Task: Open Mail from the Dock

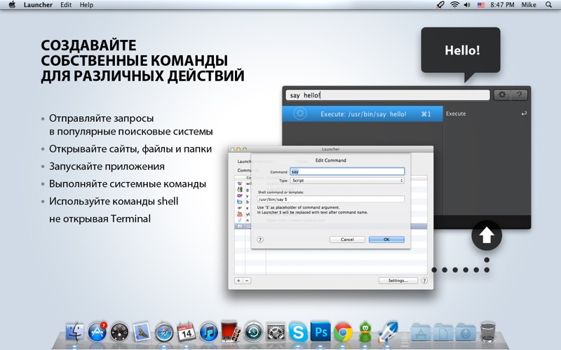Action: tap(142, 332)
